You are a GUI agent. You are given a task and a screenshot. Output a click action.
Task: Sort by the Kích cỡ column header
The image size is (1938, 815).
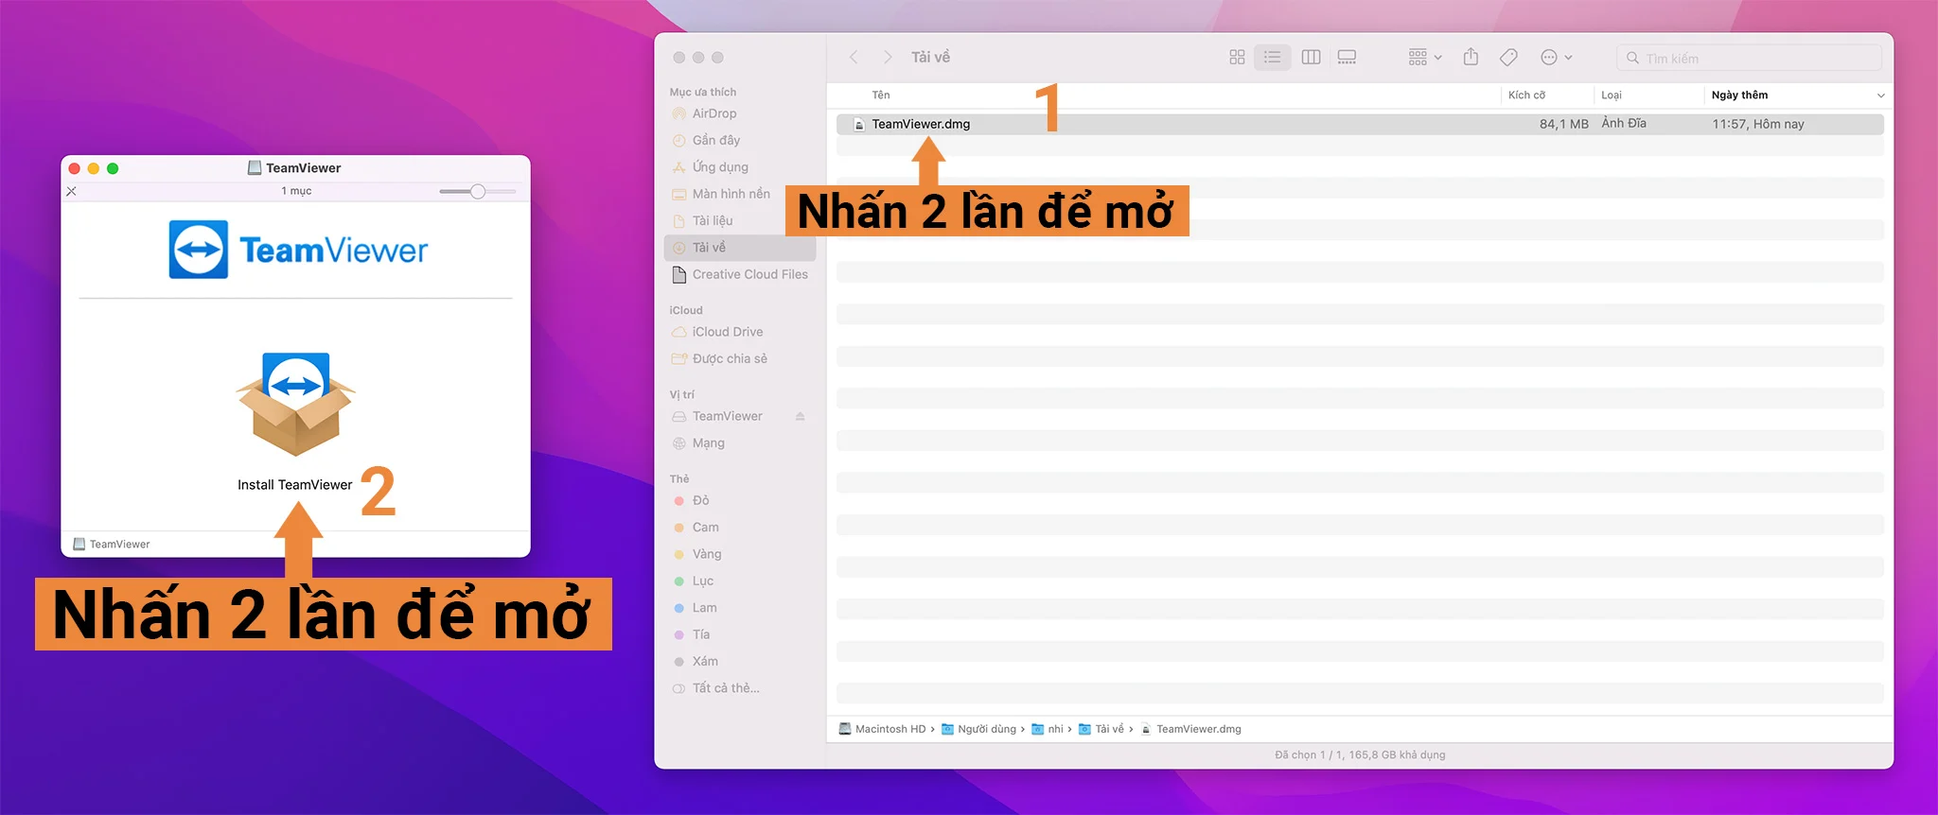tap(1526, 95)
